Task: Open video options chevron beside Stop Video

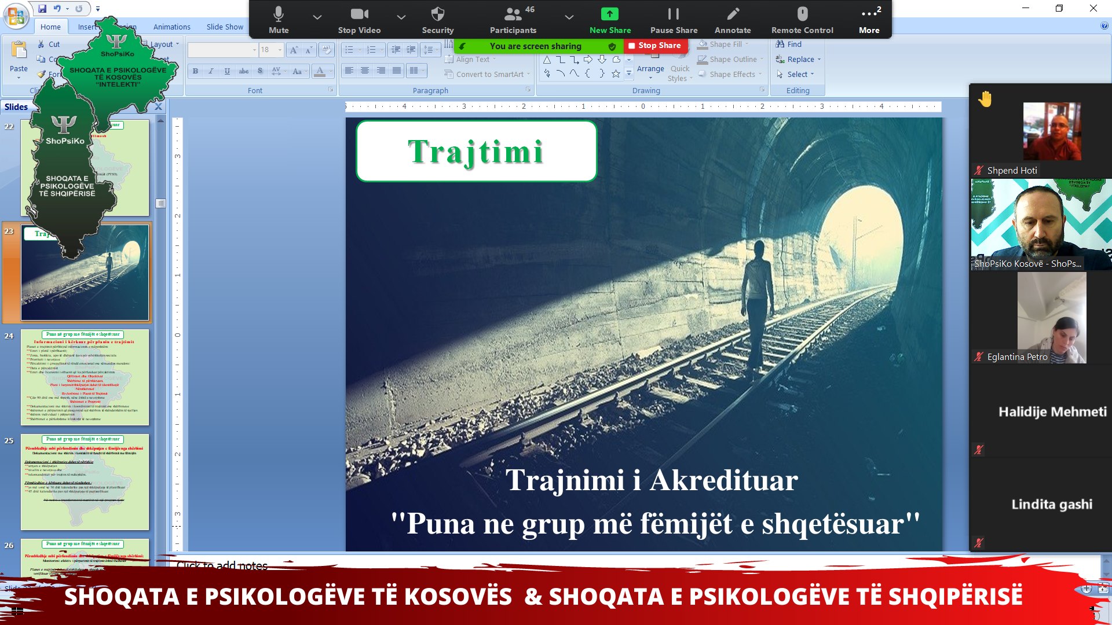Action: click(x=401, y=17)
